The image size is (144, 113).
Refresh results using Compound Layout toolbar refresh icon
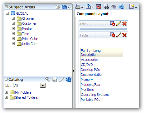pyautogui.click(x=121, y=7)
